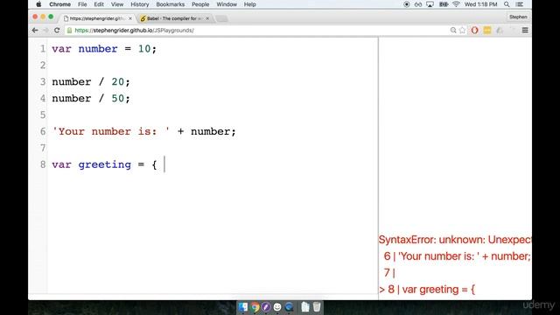Open the AirPlay display menu
This screenshot has height=315, width=560.
pos(430,4)
